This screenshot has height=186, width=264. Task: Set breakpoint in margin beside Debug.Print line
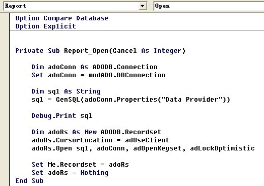point(5,116)
